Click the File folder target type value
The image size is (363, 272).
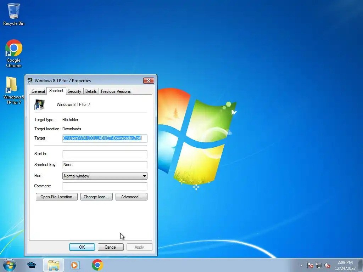click(x=71, y=120)
